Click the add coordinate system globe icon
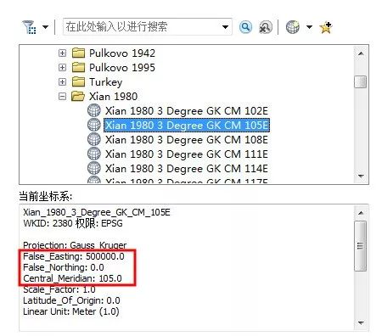Viewport: 382px width, 336px height. click(293, 27)
